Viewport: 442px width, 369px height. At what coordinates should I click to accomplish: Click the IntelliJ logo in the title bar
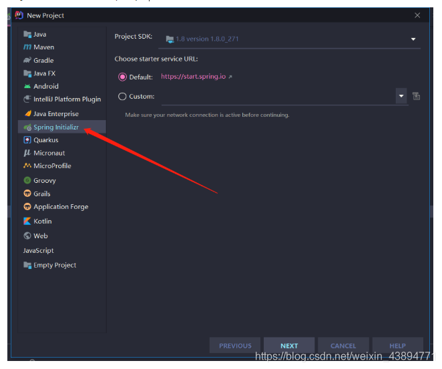pos(19,15)
